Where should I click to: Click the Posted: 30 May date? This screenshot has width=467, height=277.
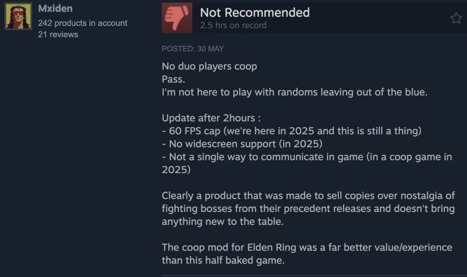tap(193, 49)
